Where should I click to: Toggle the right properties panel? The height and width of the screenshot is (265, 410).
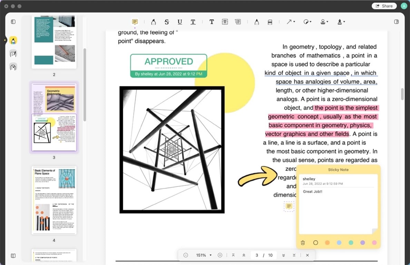[x=397, y=22]
